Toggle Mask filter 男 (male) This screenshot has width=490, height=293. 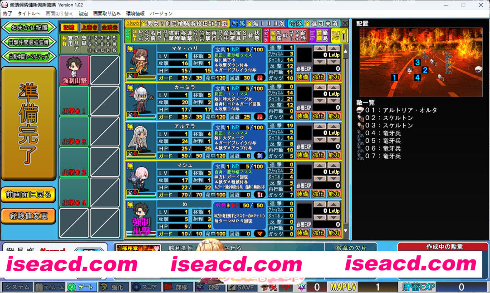coord(150,24)
